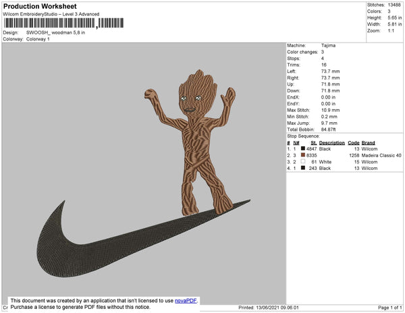Click the Zoom value '1:1'
The image size is (405, 313).
[x=391, y=31]
